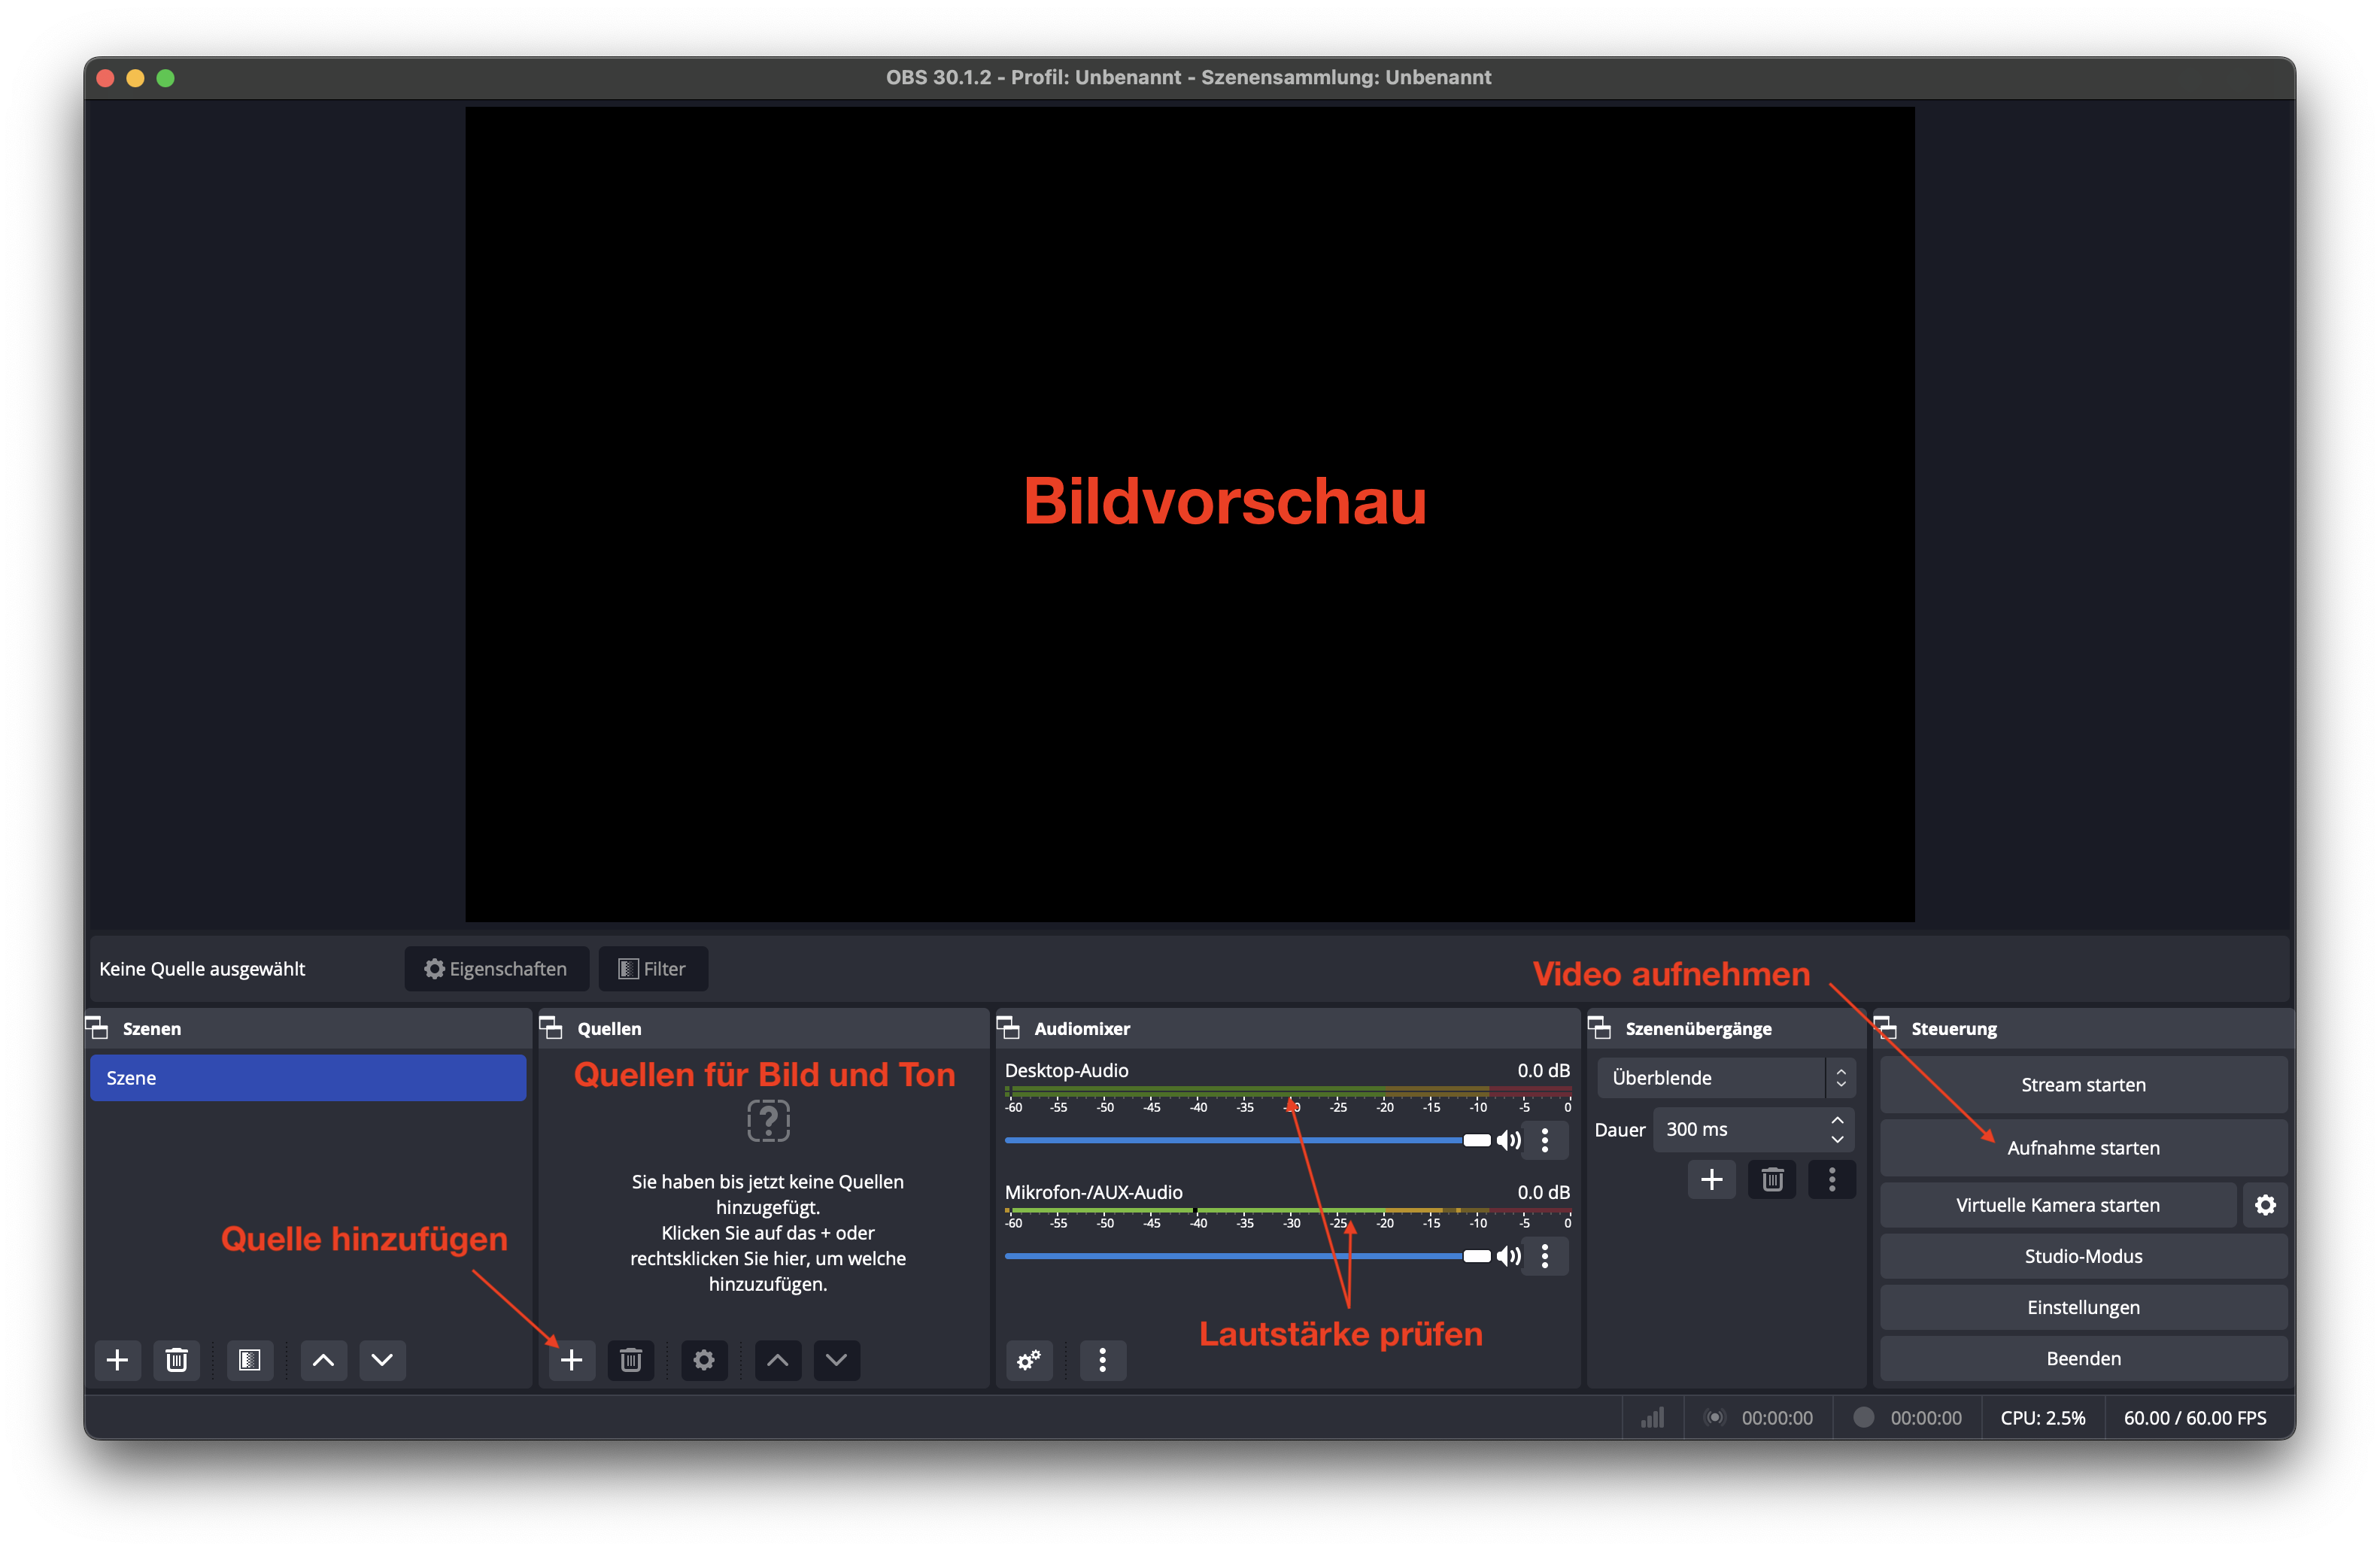
Task: Undock the Audiomixer panel via float icon
Action: pos(1008,1028)
